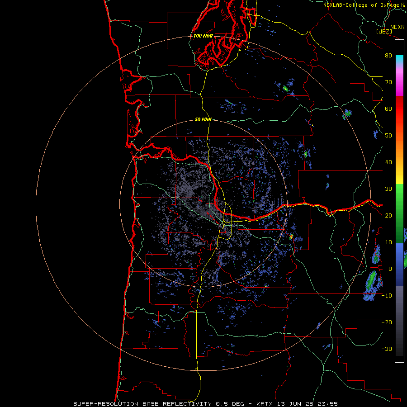The width and height of the screenshot is (407, 407).
Task: Select the 60 value on the dBZ scale
Action: pos(388,109)
